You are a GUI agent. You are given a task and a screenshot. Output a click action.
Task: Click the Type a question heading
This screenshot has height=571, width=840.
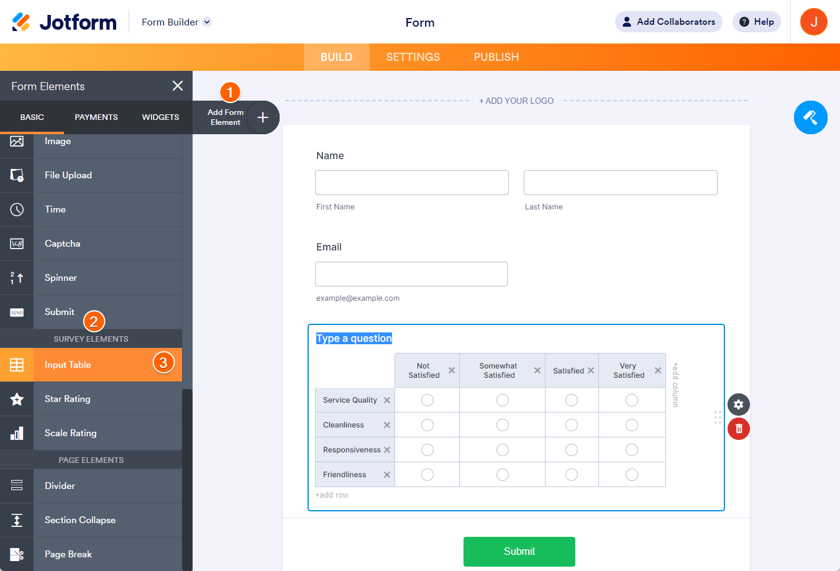[354, 339]
